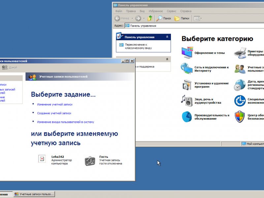Image resolution: width=264 pixels, height=198 pixels.
Task: Click Изменение учетной записи task link
Action: [x=55, y=104]
